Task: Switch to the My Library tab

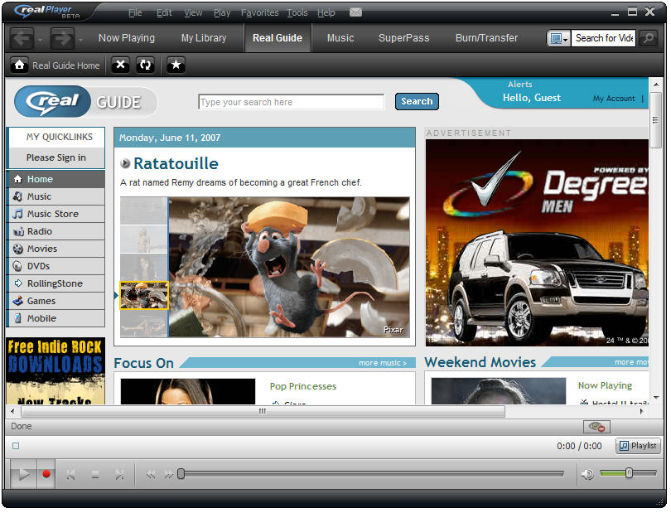Action: point(204,37)
